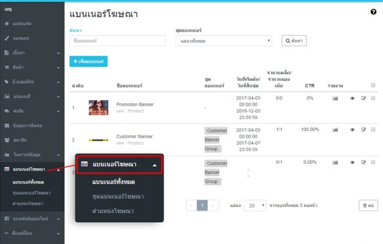Open the banner set filter dropdown

click(x=224, y=41)
